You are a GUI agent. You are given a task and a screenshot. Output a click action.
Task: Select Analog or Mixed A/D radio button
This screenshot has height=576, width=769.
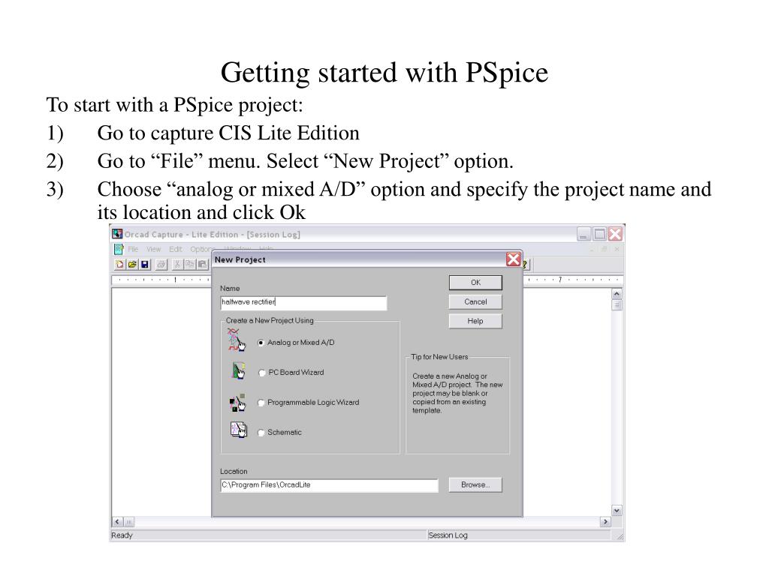pos(261,343)
